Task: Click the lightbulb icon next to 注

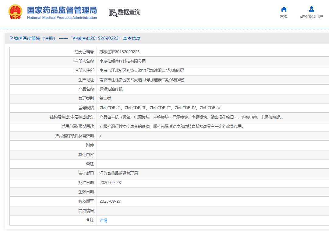Action: [88, 220]
